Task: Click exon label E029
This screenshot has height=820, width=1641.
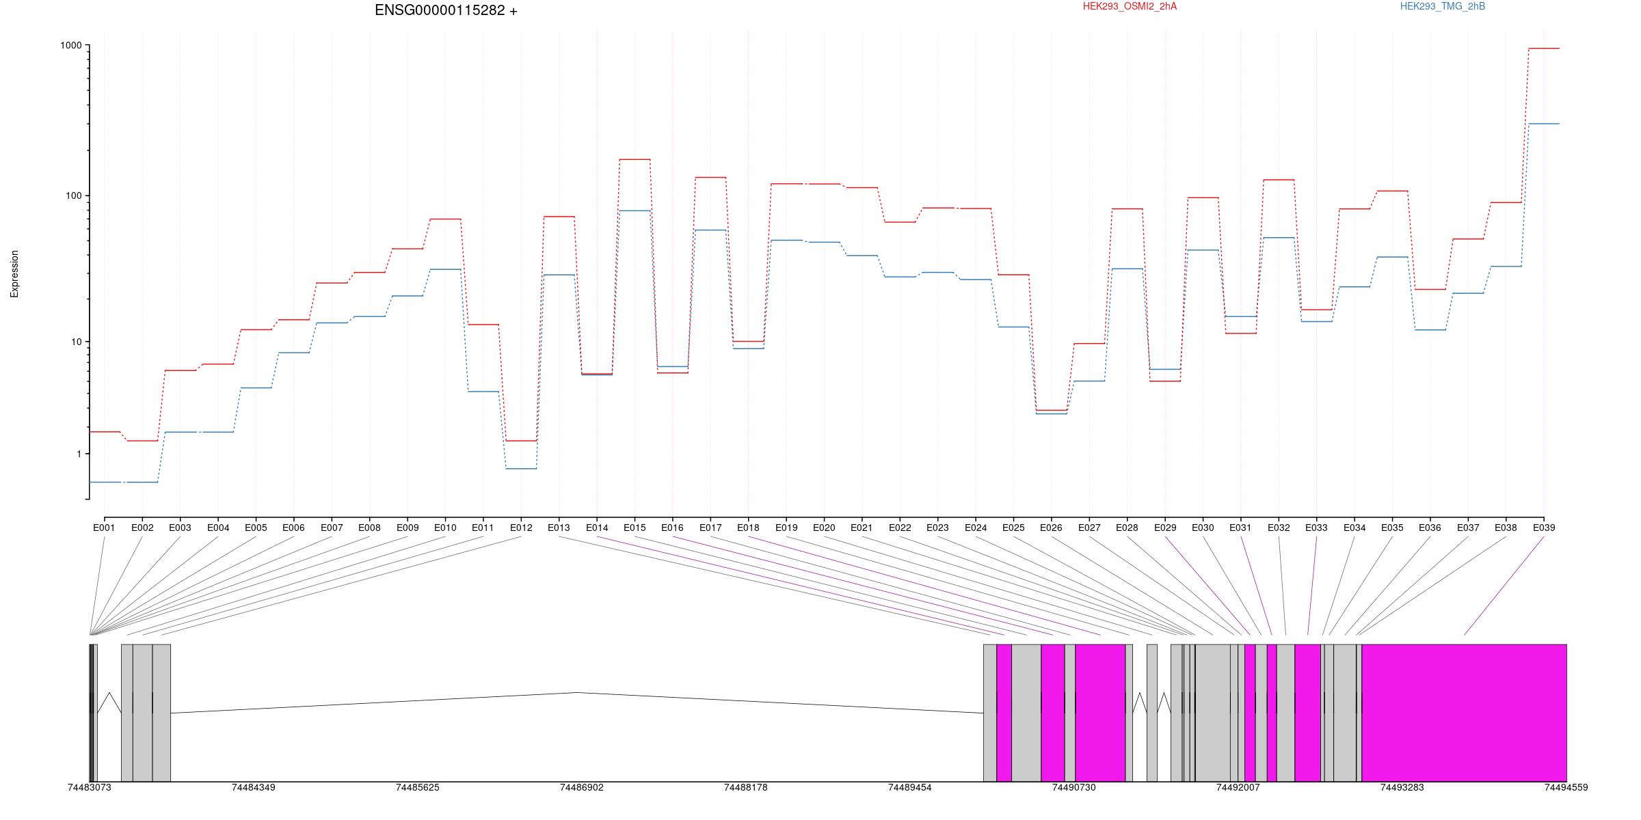Action: (x=1165, y=528)
